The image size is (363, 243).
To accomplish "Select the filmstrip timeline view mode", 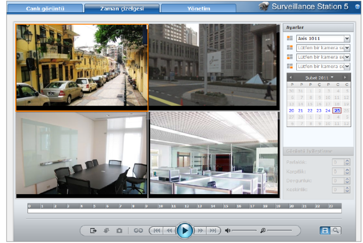I will tap(325, 231).
